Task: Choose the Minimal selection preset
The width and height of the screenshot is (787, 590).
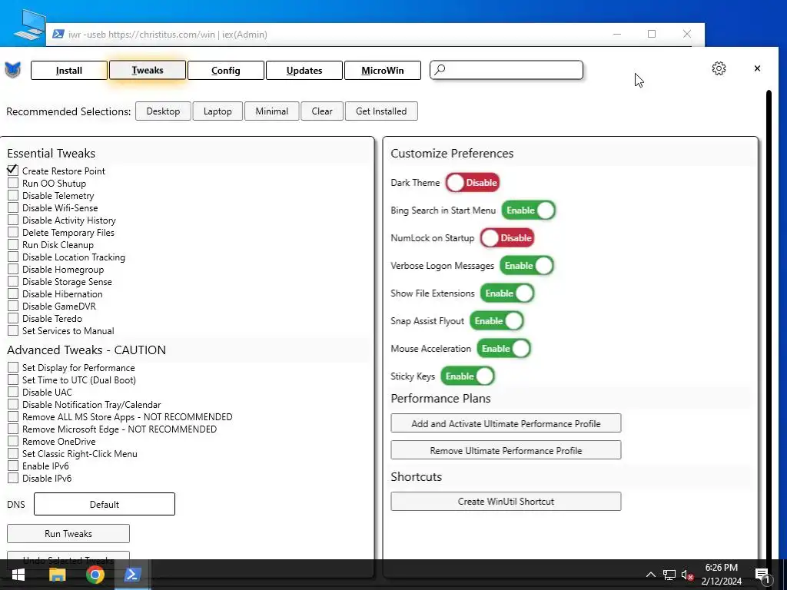Action: pyautogui.click(x=271, y=111)
